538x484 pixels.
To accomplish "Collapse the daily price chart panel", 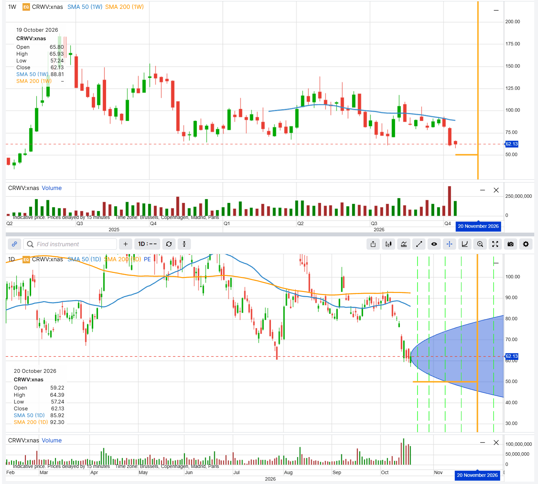I will pos(496,263).
